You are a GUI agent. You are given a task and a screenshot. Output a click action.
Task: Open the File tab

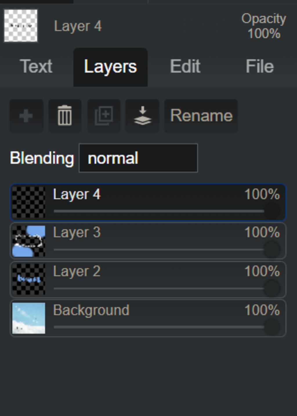(x=260, y=67)
